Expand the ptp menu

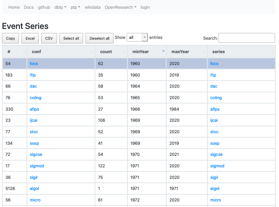(75, 7)
